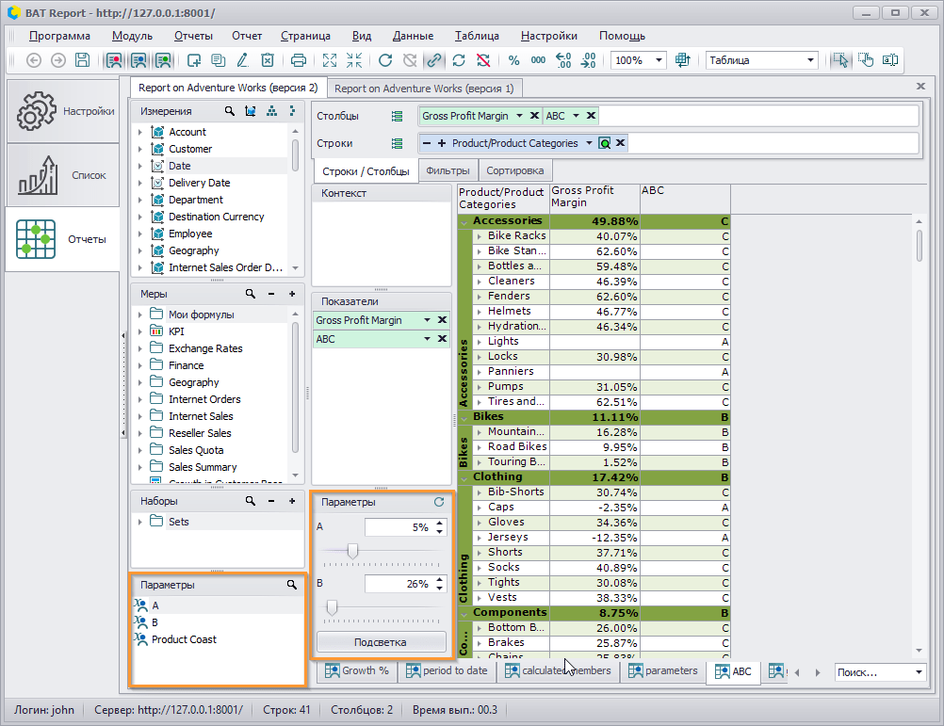Search dimensions with the magnifier icon
This screenshot has height=726, width=944.
coord(229,111)
